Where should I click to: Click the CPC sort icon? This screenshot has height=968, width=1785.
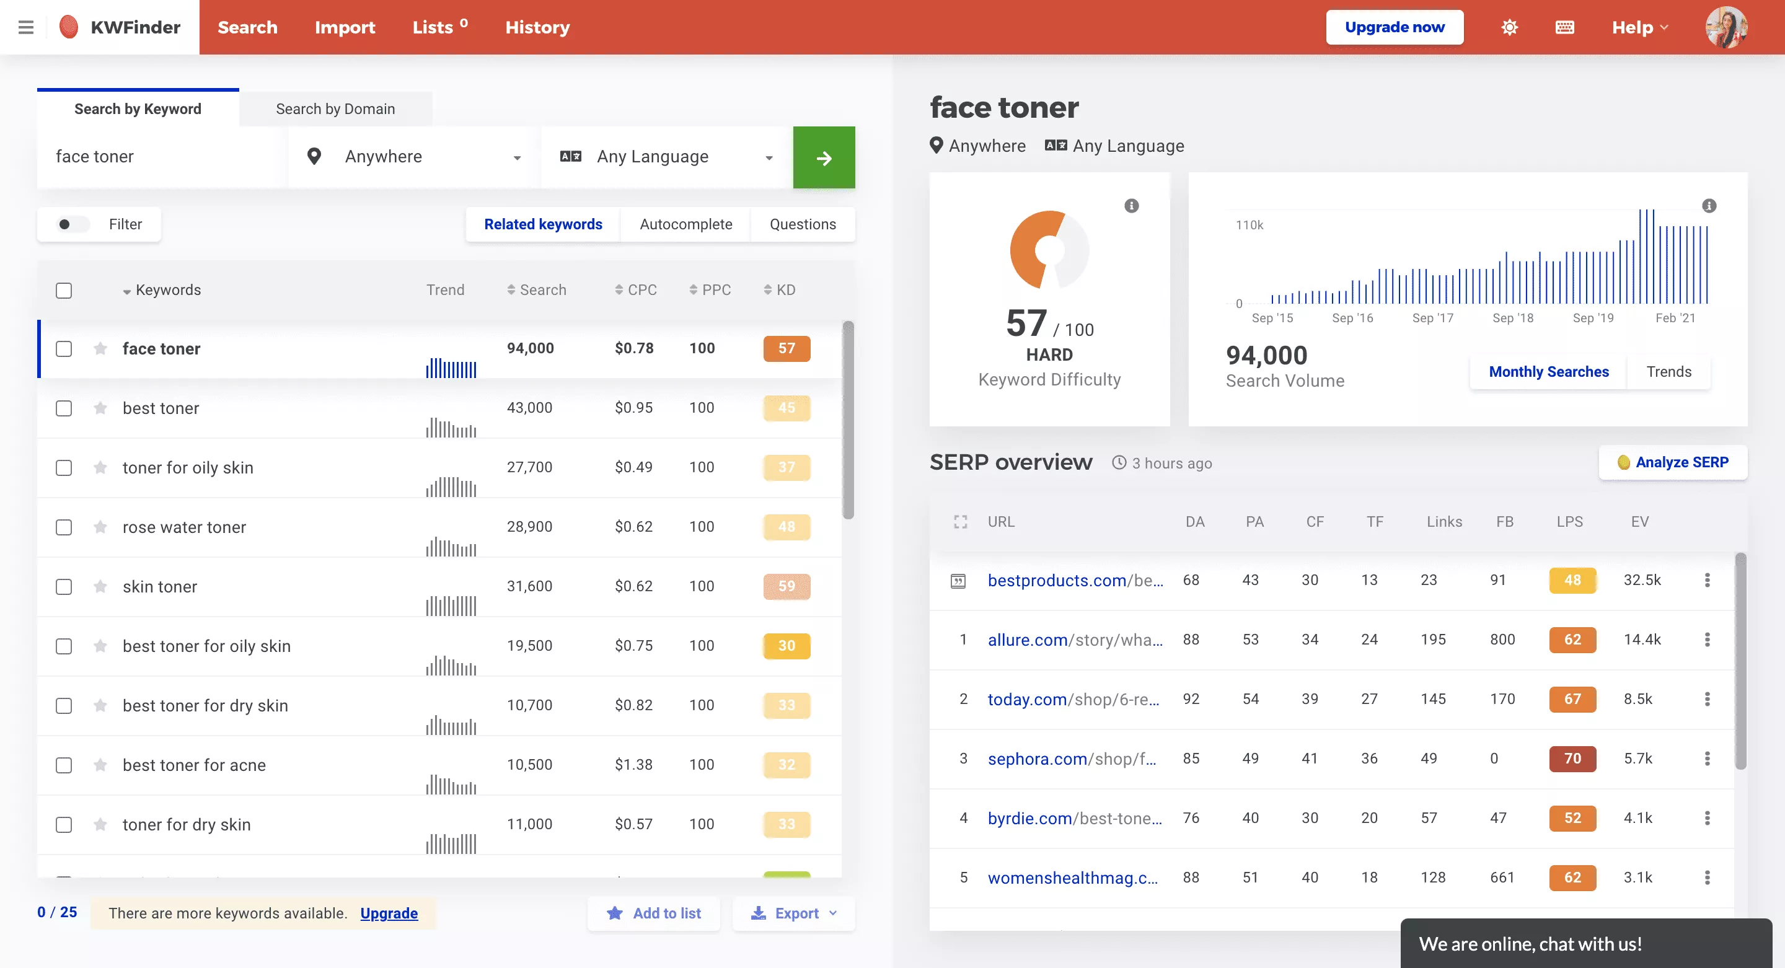[x=619, y=289]
